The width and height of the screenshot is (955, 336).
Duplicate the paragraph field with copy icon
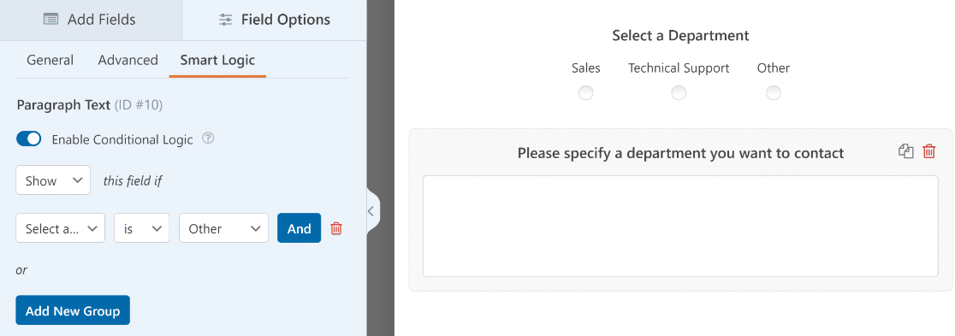coord(906,151)
